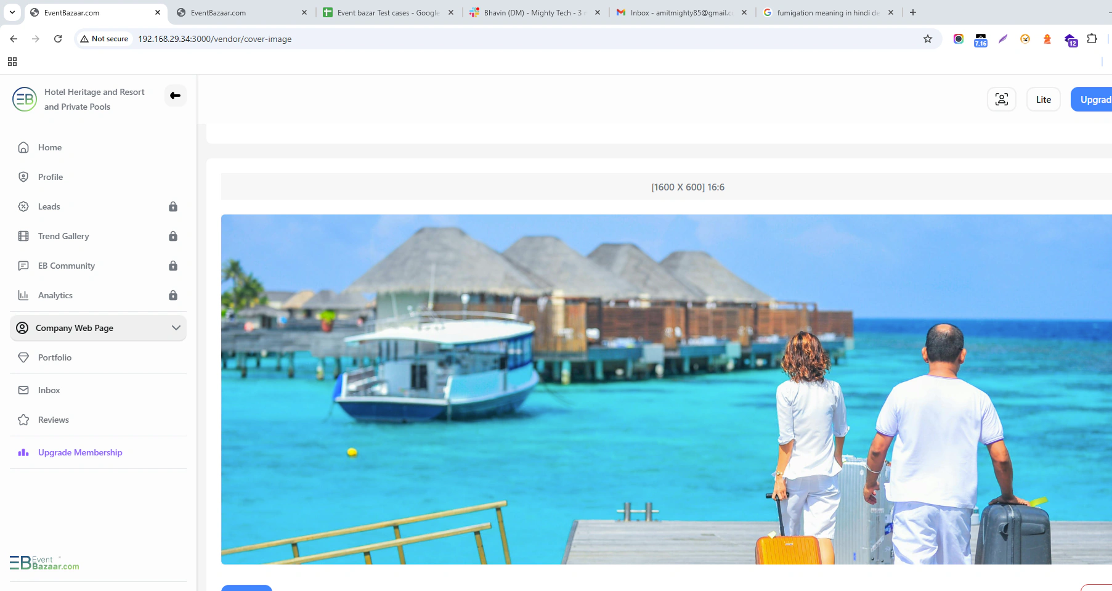Collapse sidebar with the back arrow icon
This screenshot has width=1112, height=591.
pyautogui.click(x=176, y=96)
